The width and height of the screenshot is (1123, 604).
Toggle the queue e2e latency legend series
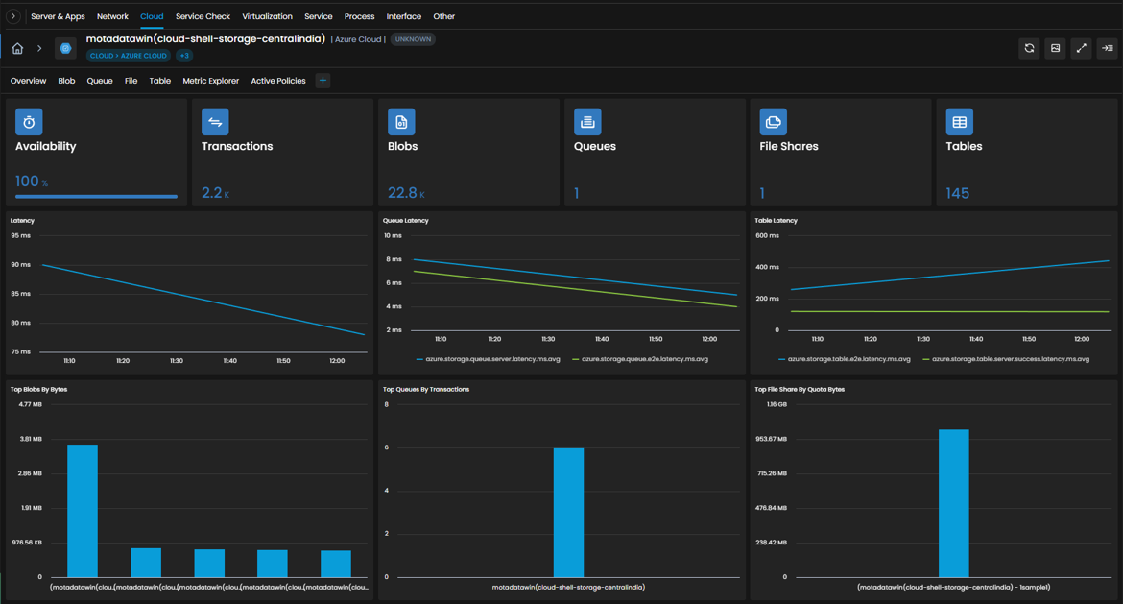click(640, 359)
